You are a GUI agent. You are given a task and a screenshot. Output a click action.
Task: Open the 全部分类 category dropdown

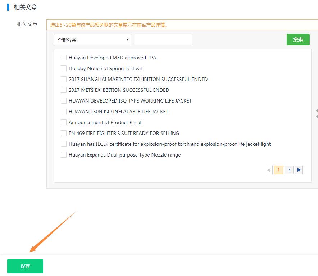coord(92,40)
